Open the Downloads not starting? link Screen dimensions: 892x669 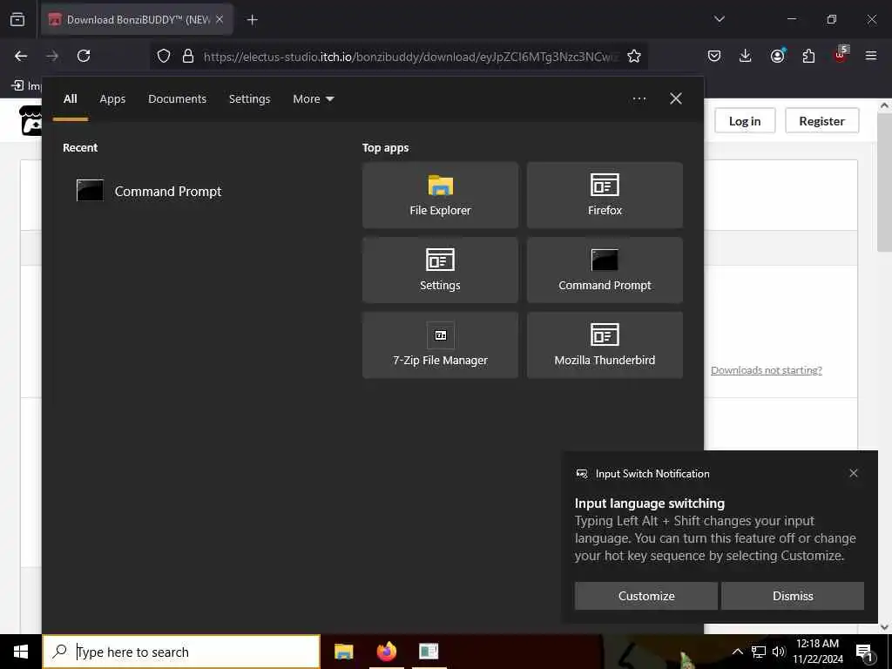(767, 370)
